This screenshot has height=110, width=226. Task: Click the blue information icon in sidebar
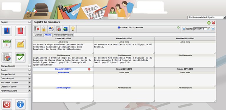pyautogui.click(x=20, y=104)
